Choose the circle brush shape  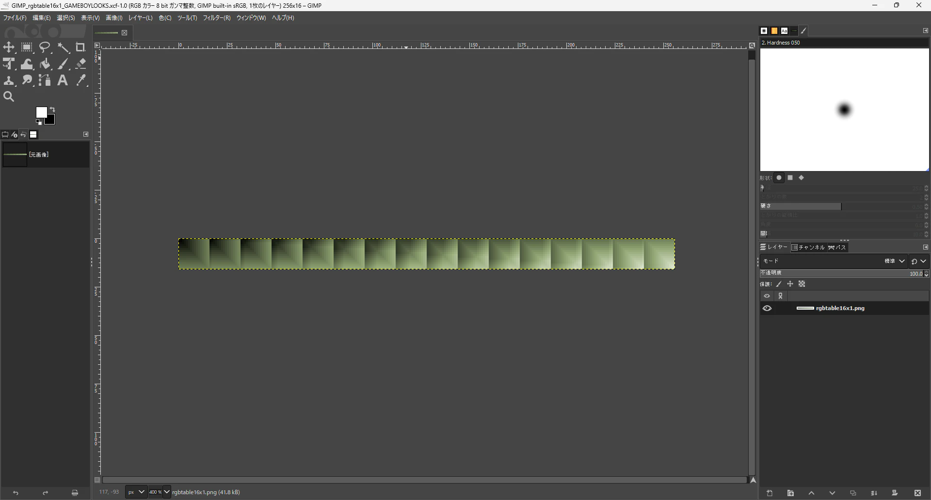point(779,178)
